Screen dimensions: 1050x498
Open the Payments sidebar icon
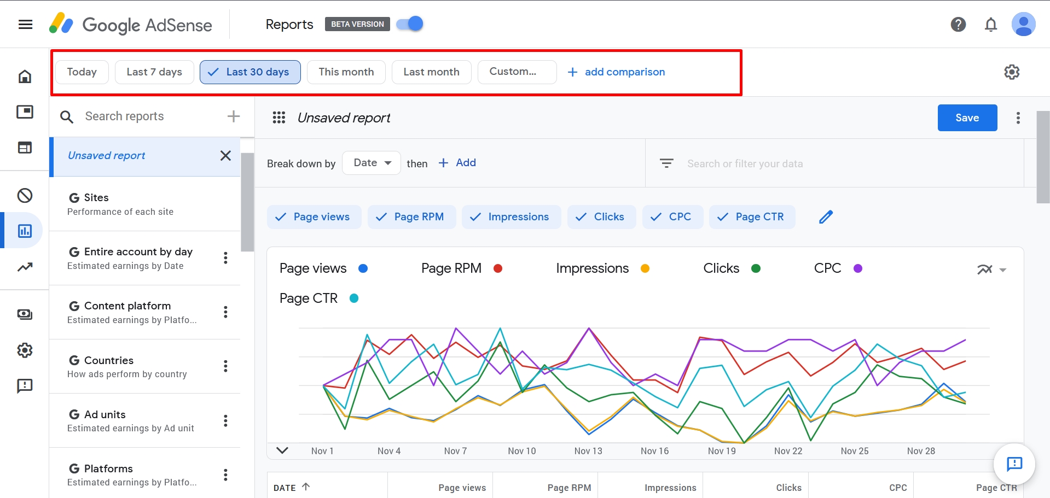tap(25, 314)
